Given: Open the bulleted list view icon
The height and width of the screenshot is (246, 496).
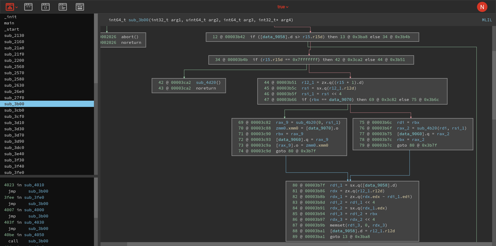Looking at the screenshot, I should (x=63, y=7).
